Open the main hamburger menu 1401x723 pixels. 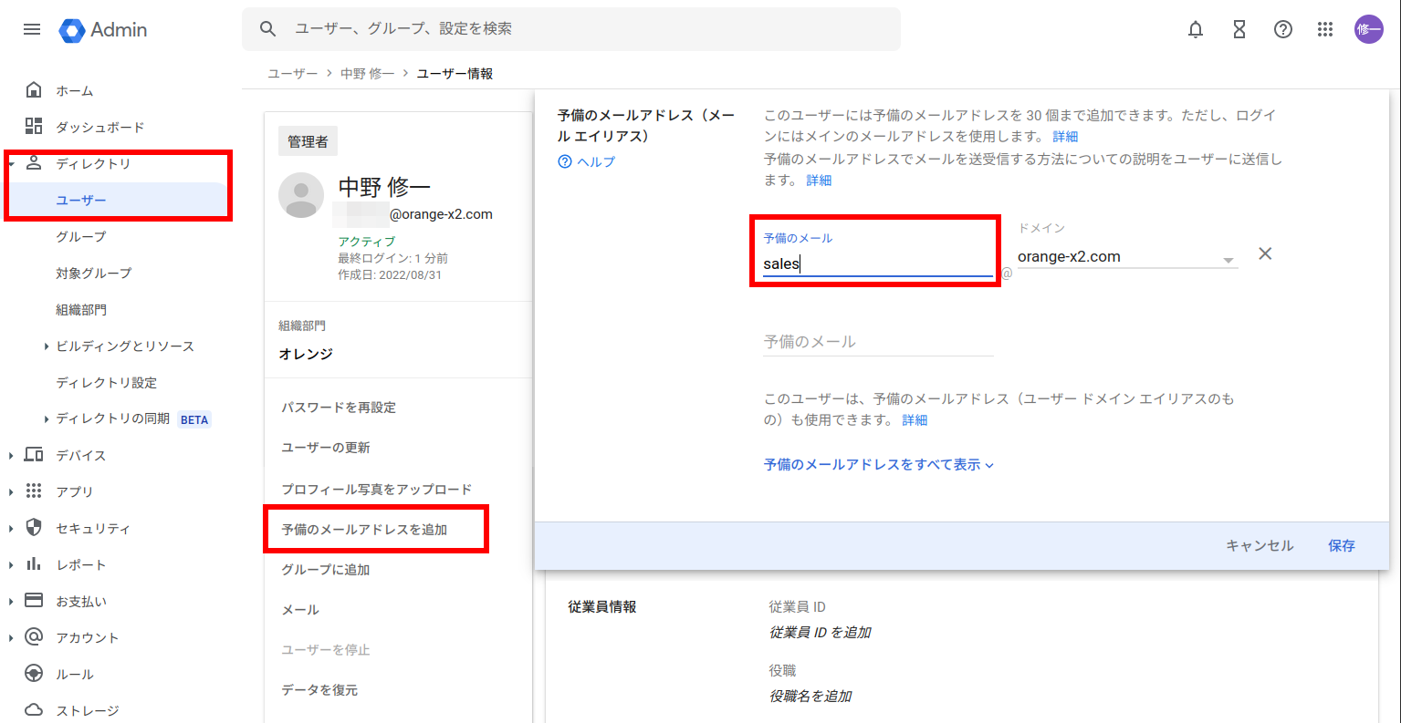pos(32,29)
